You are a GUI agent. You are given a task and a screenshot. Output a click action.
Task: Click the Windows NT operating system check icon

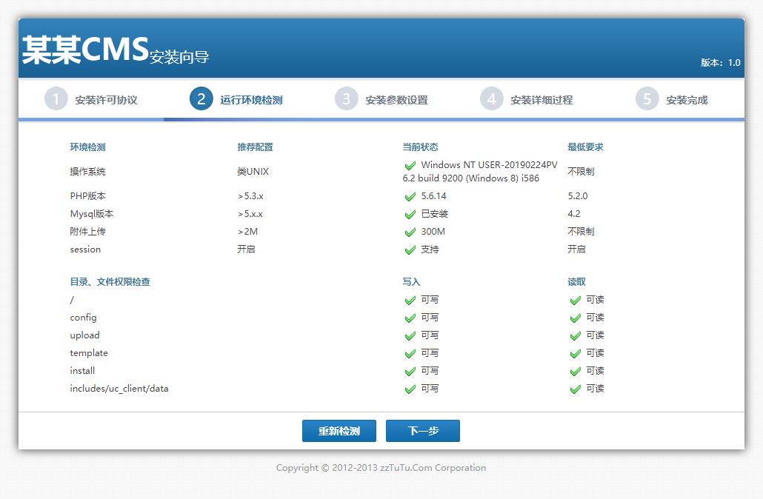pyautogui.click(x=410, y=166)
